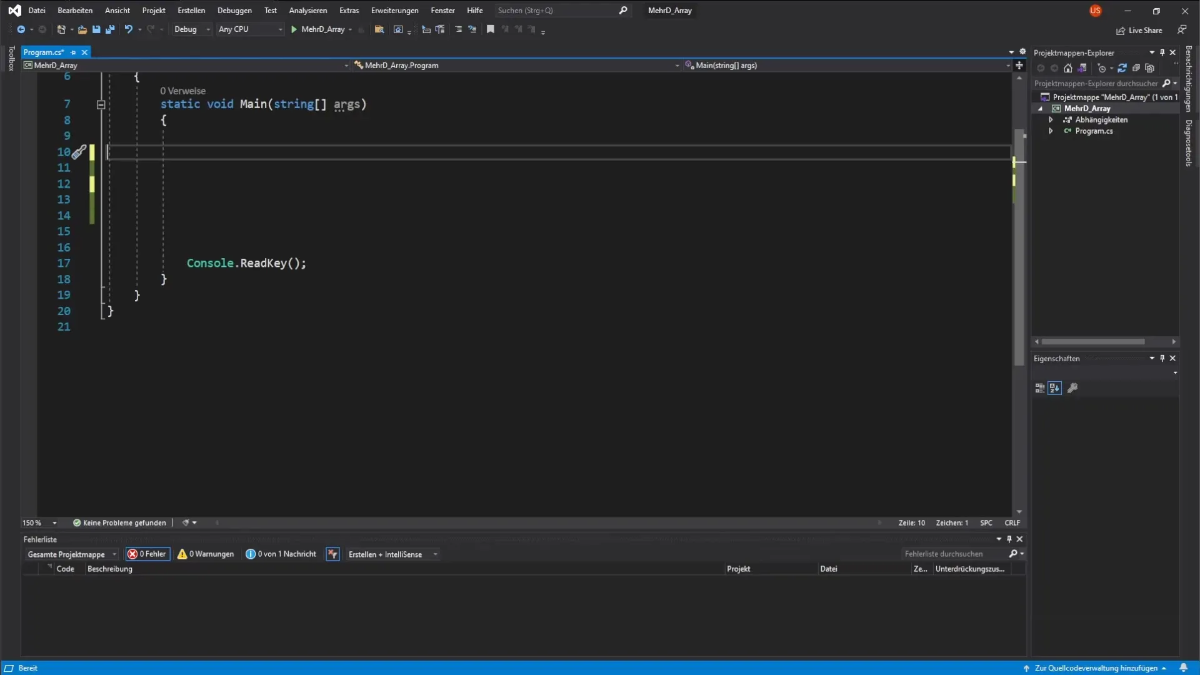Click the Projektmappen-Explorer horizontal scrollbar
1200x675 pixels.
point(1093,342)
